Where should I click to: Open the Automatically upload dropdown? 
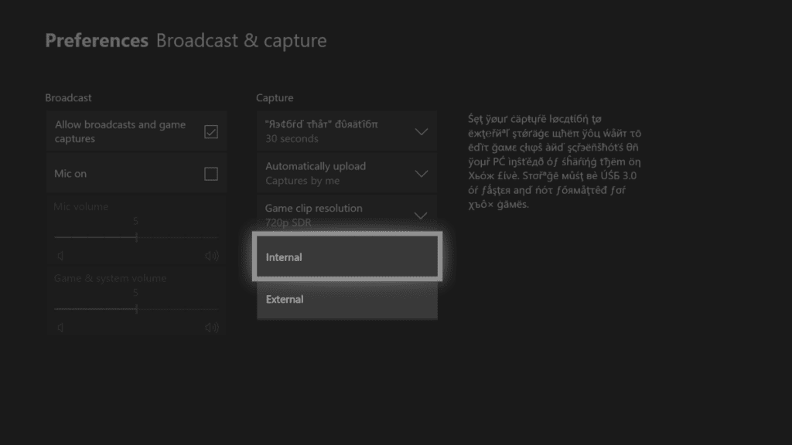pos(346,173)
